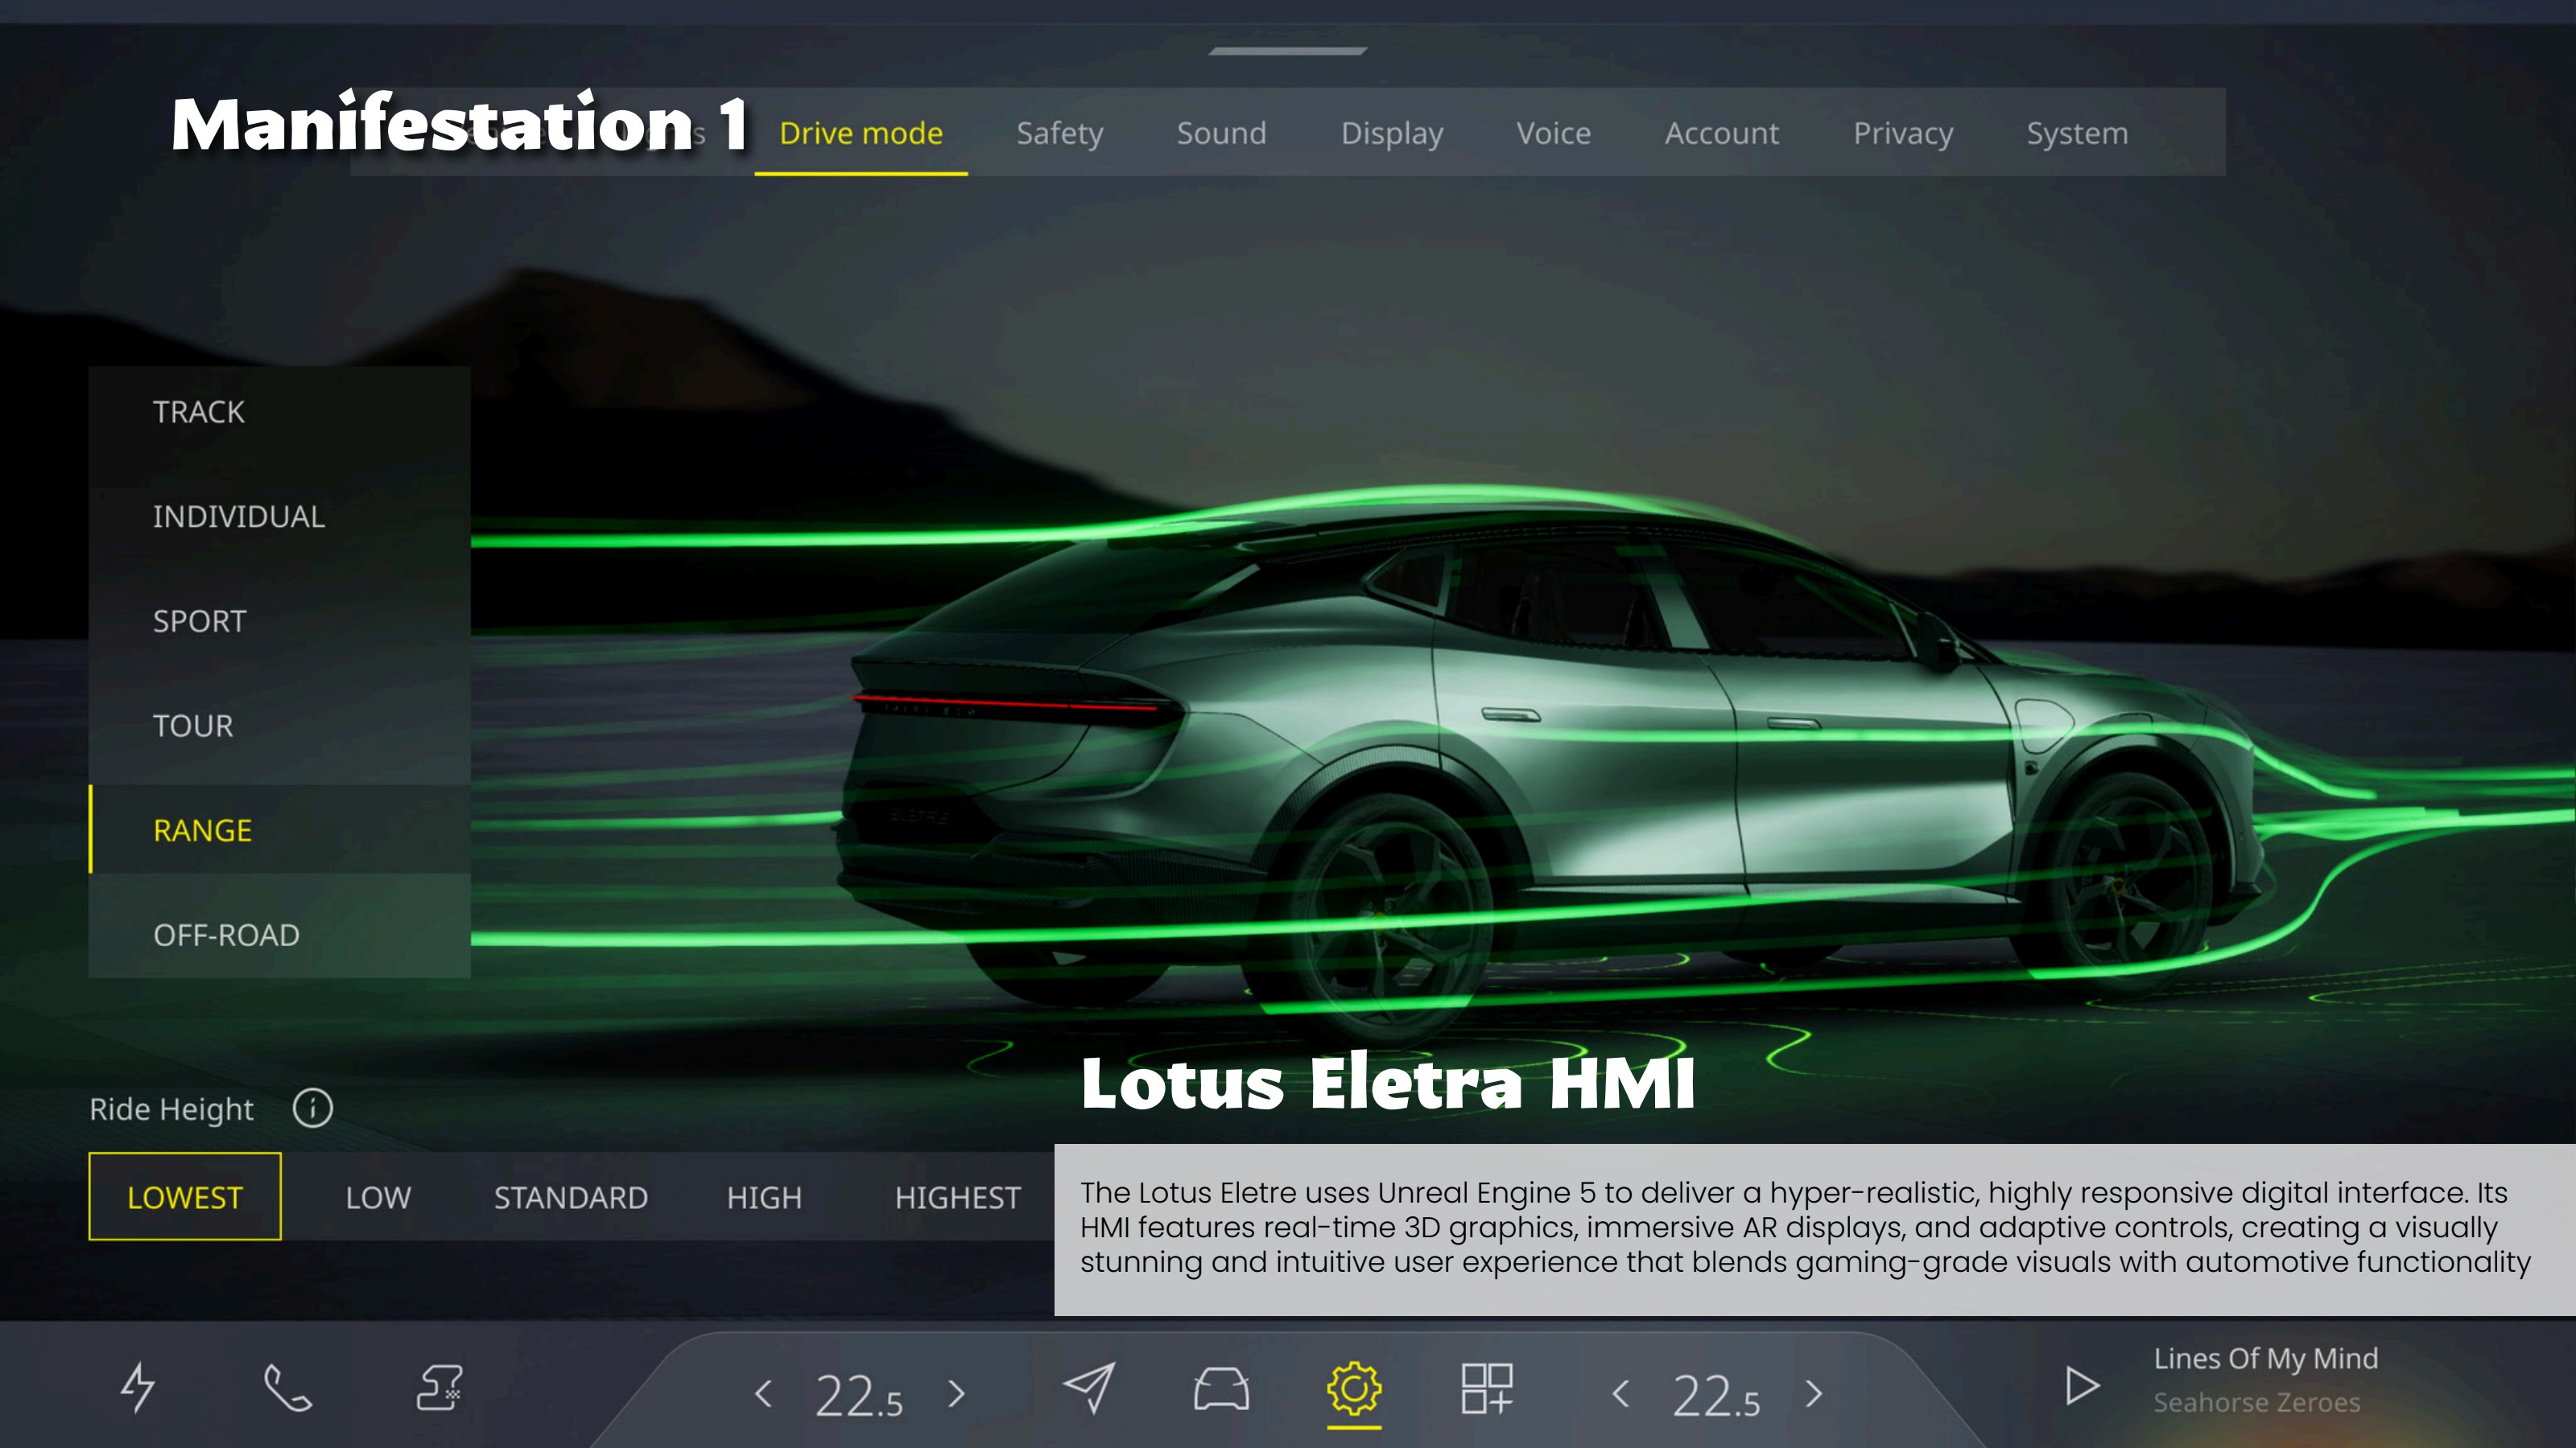Switch to the Drive mode tab
The image size is (2576, 1448).
(x=861, y=133)
